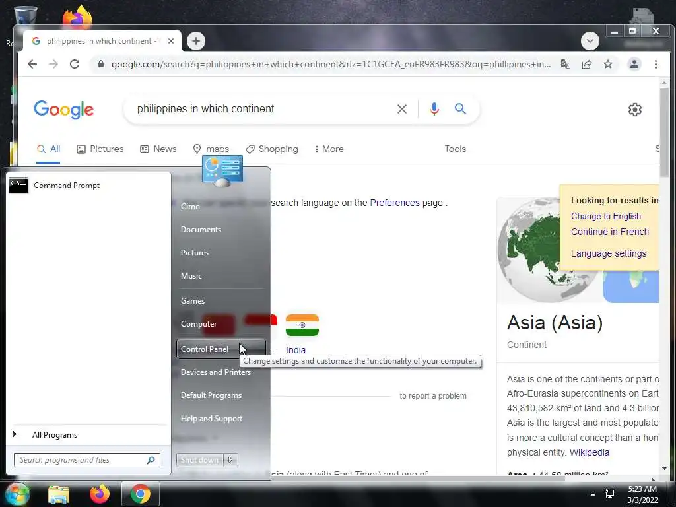This screenshot has height=507, width=676.
Task: Select the All results tab
Action: [48, 149]
